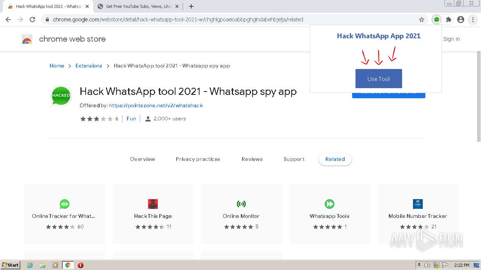Reload the current page
Screen dimensions: 481x270
[32, 19]
